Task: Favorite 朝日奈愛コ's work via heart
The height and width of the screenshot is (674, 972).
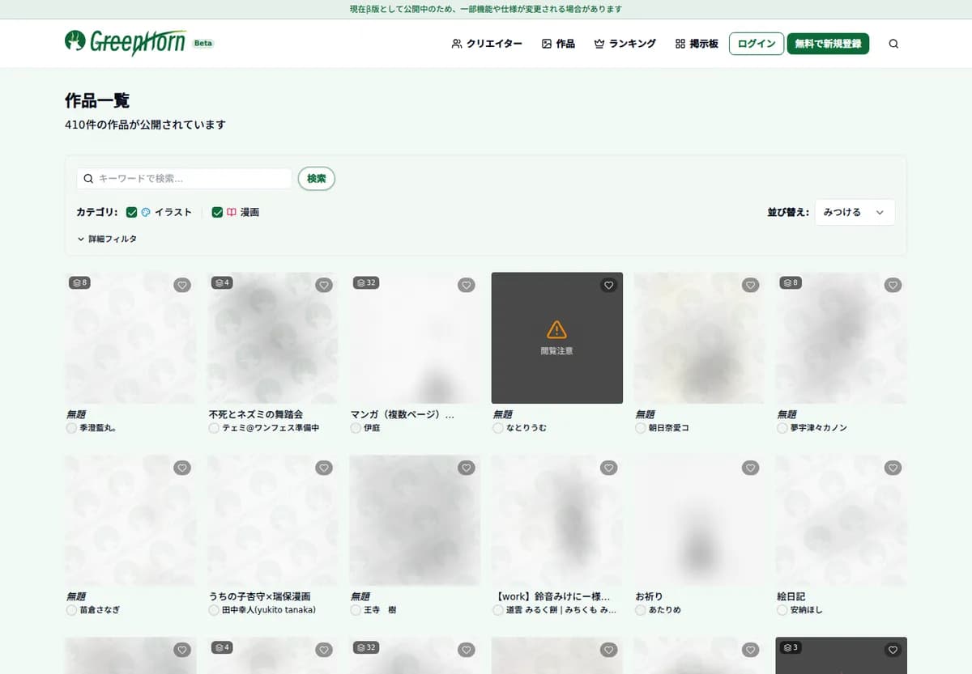Action: [x=751, y=285]
